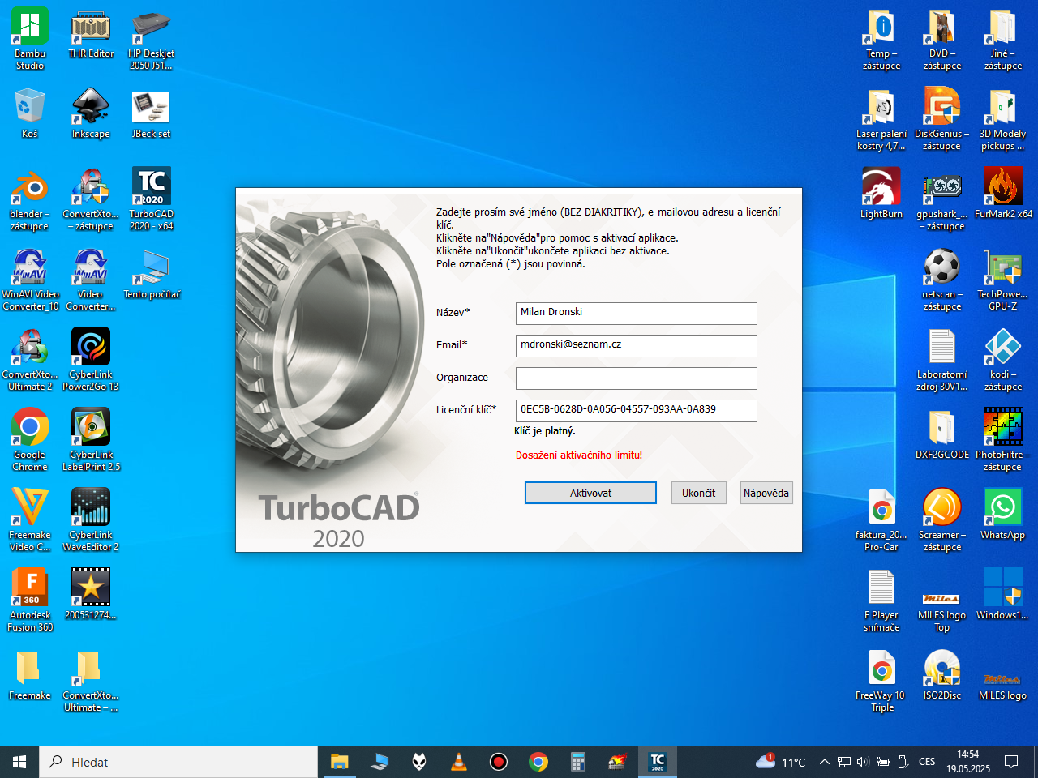Select the ISO2Disc desktop icon

click(x=942, y=675)
